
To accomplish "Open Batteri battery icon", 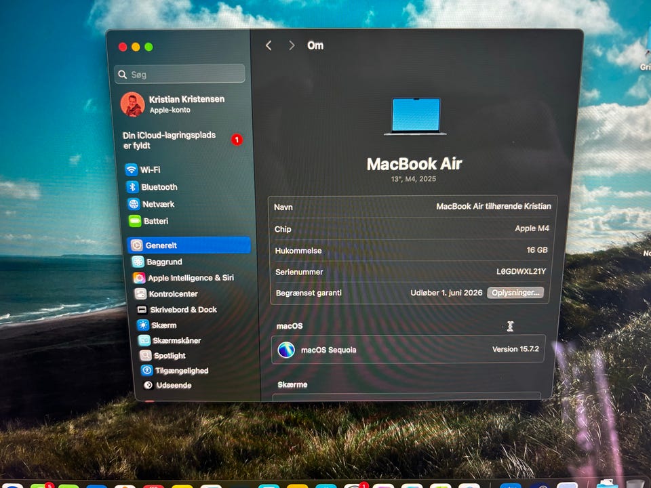I will tap(135, 221).
